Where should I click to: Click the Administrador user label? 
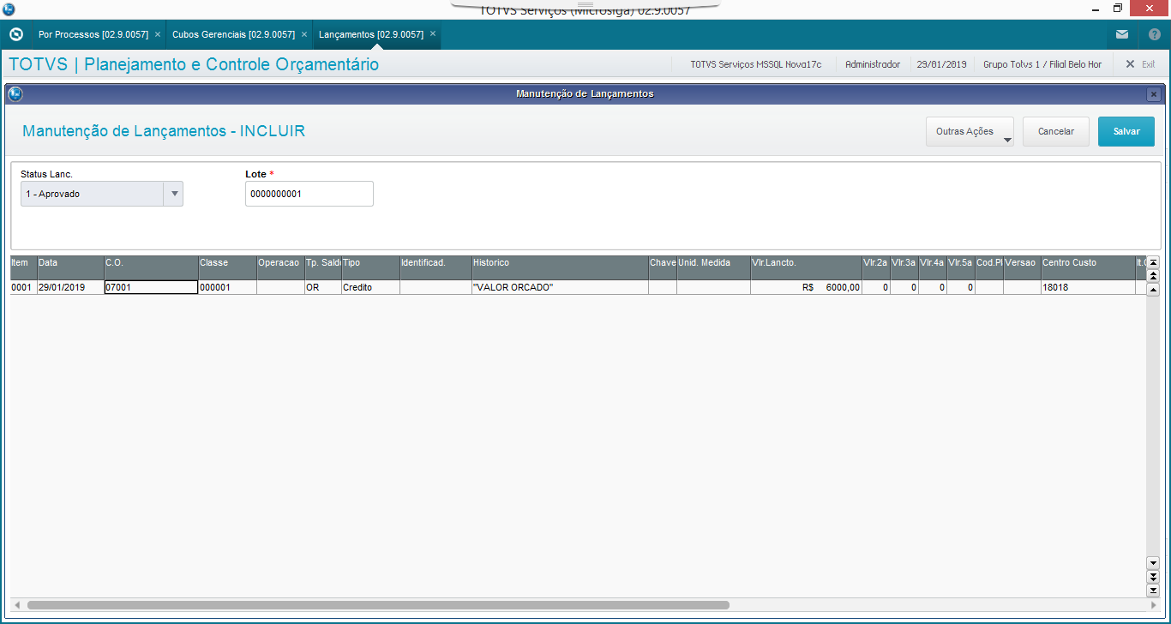pyautogui.click(x=873, y=64)
